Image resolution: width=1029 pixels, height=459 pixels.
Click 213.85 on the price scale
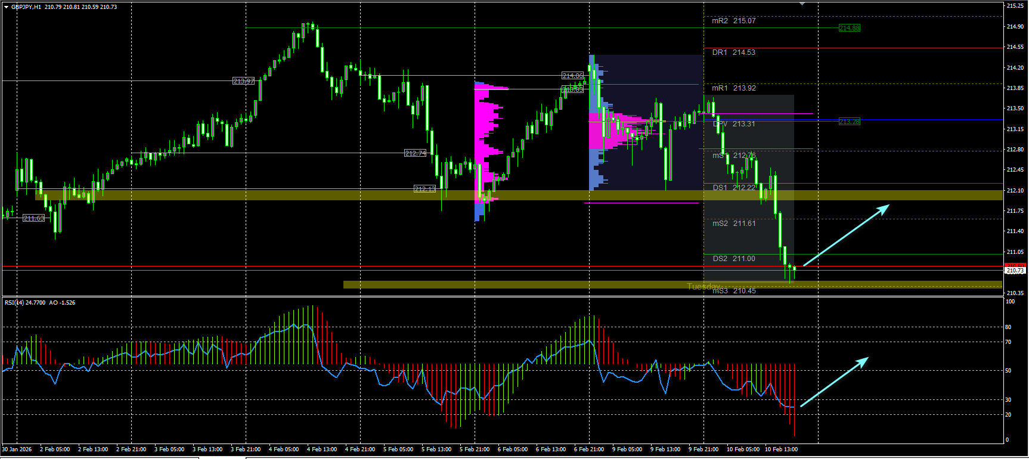(1015, 88)
